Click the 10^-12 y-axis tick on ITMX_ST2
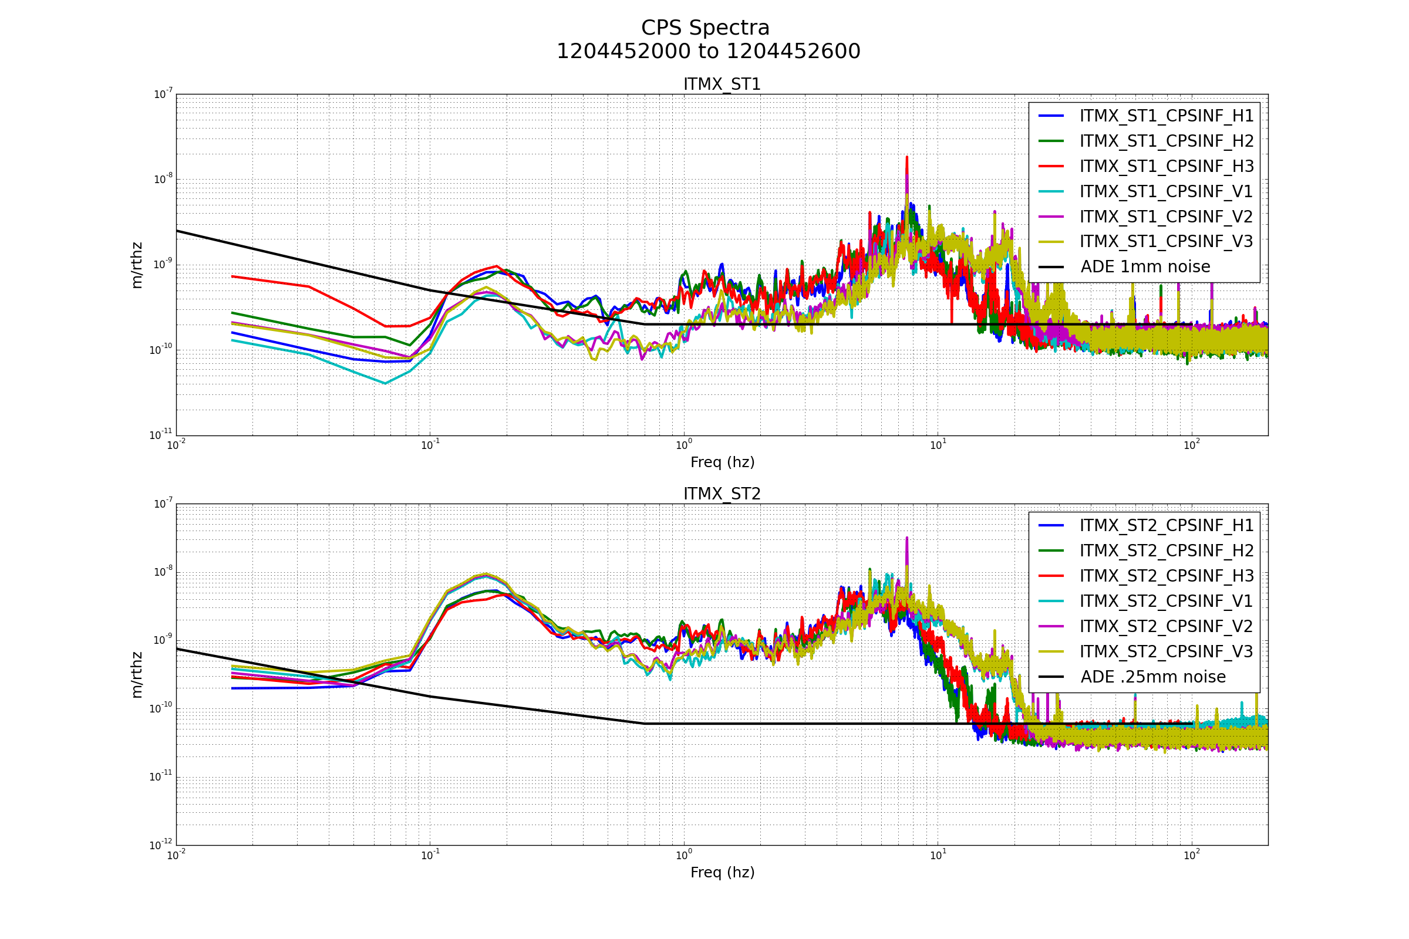1409x939 pixels. [x=161, y=845]
